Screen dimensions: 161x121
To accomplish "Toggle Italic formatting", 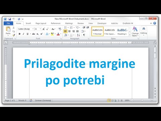I will point(23,34).
